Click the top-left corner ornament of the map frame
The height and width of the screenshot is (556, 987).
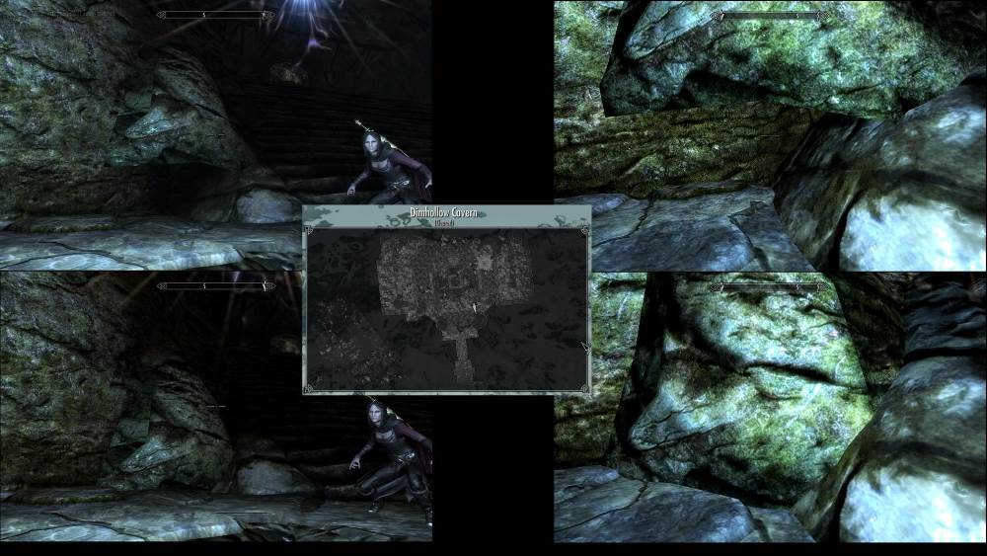tap(310, 231)
